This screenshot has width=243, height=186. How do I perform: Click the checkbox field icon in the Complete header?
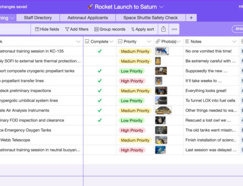click(87, 41)
